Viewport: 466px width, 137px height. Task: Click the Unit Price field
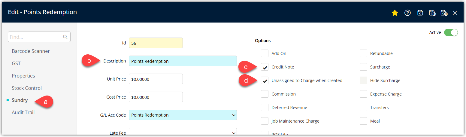coord(156,79)
